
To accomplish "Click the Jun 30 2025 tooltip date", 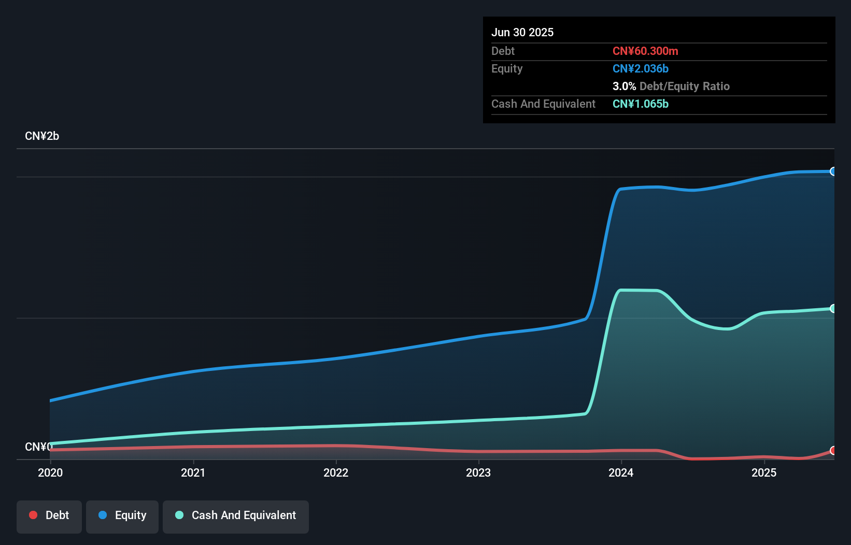I will coord(522,32).
